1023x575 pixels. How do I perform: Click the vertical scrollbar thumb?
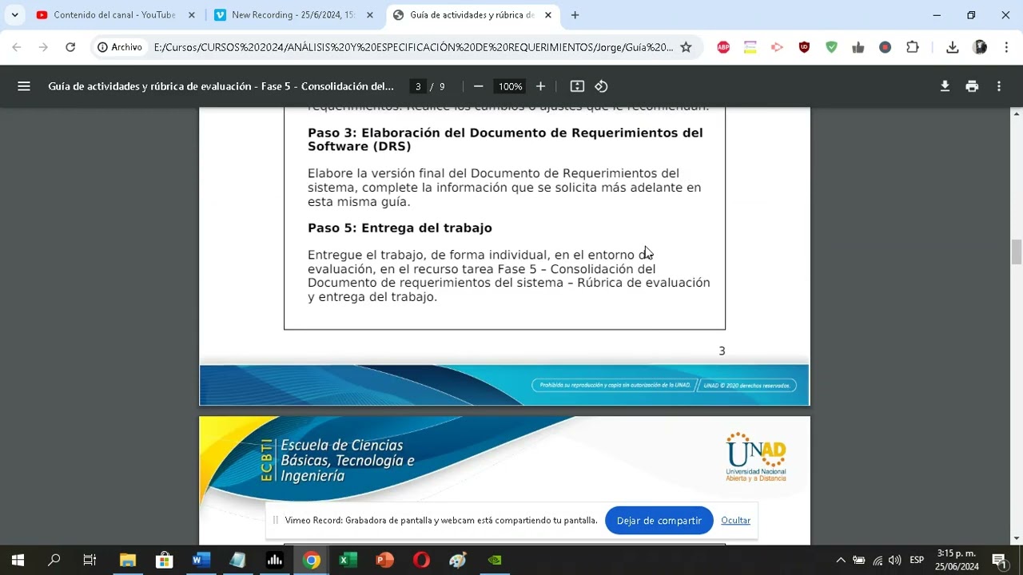(x=1017, y=252)
